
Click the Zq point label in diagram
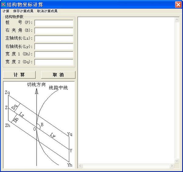point(7,92)
